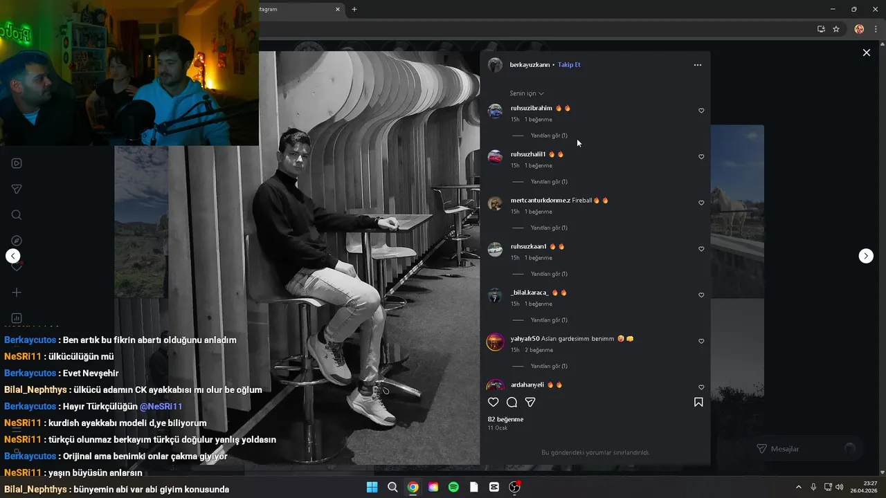Screen dimensions: 886x498
Task: Expand replies under yahyafr50's comment
Action: tap(549, 366)
